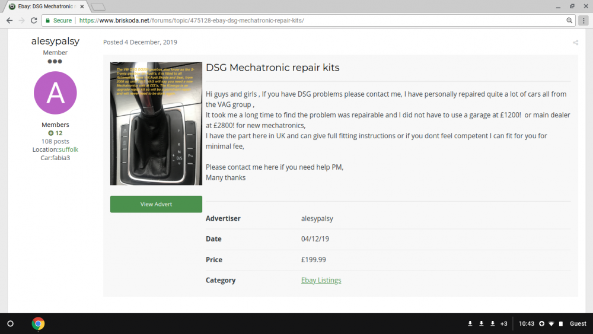Click the address bar URL

(x=192, y=20)
